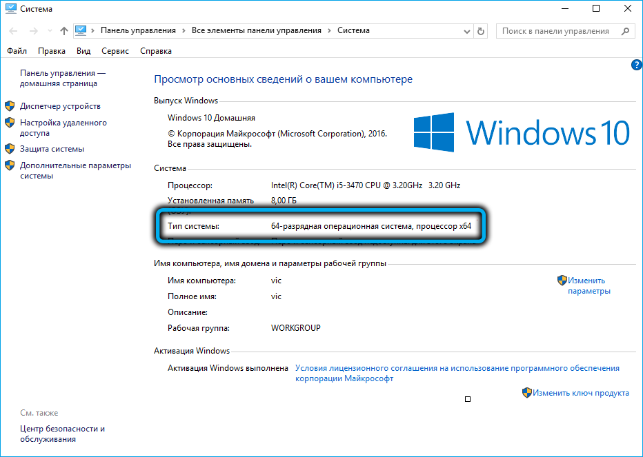The height and width of the screenshot is (457, 643).
Task: Click the Просмотр основных сведений heading
Action: [283, 79]
